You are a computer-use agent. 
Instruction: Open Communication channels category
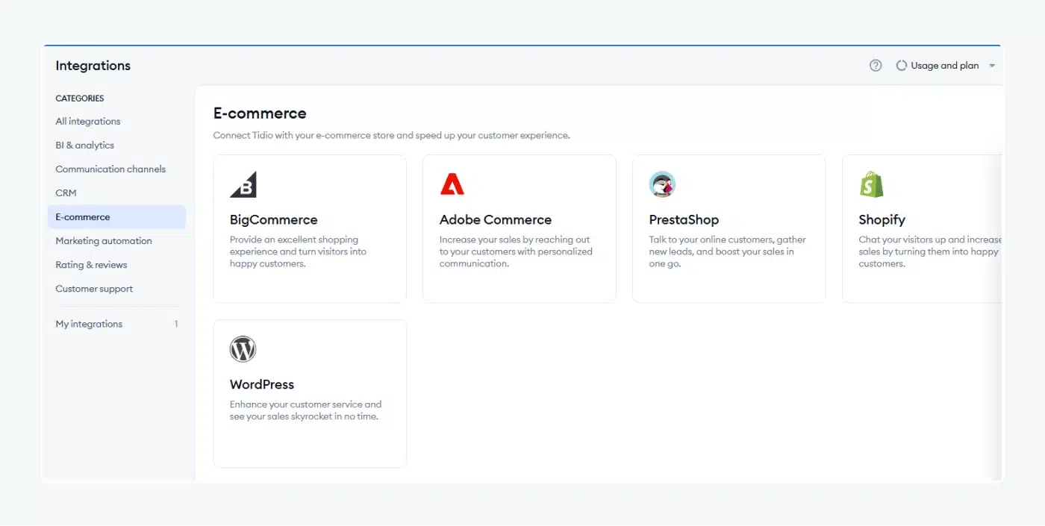(110, 169)
